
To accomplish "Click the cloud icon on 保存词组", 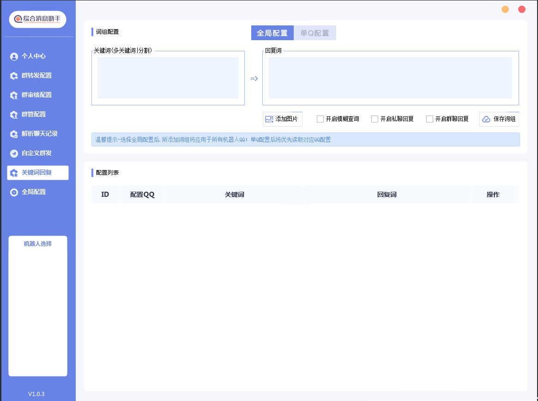I will (x=486, y=119).
